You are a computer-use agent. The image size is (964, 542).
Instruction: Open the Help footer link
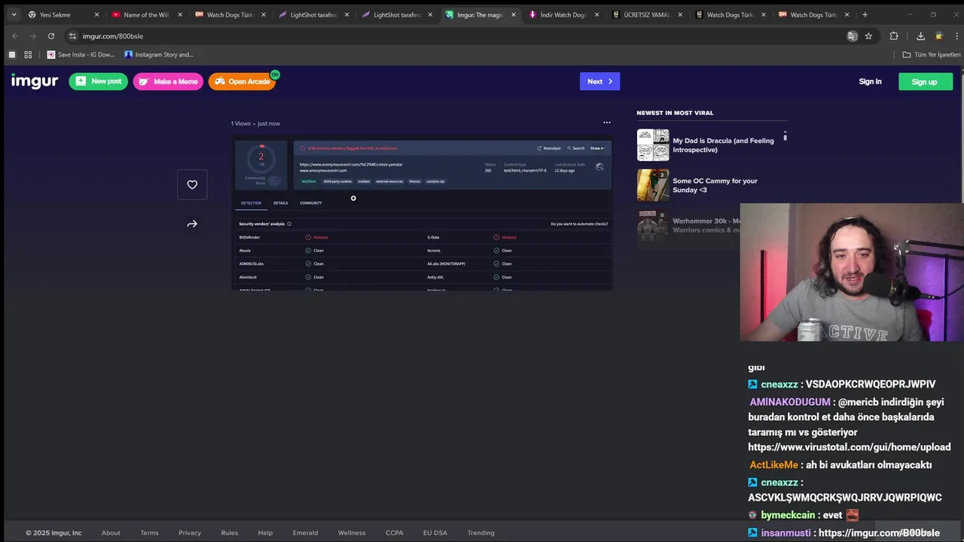point(265,533)
